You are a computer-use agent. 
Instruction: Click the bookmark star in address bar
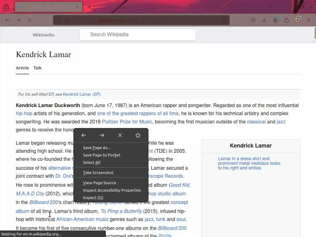click(225, 20)
